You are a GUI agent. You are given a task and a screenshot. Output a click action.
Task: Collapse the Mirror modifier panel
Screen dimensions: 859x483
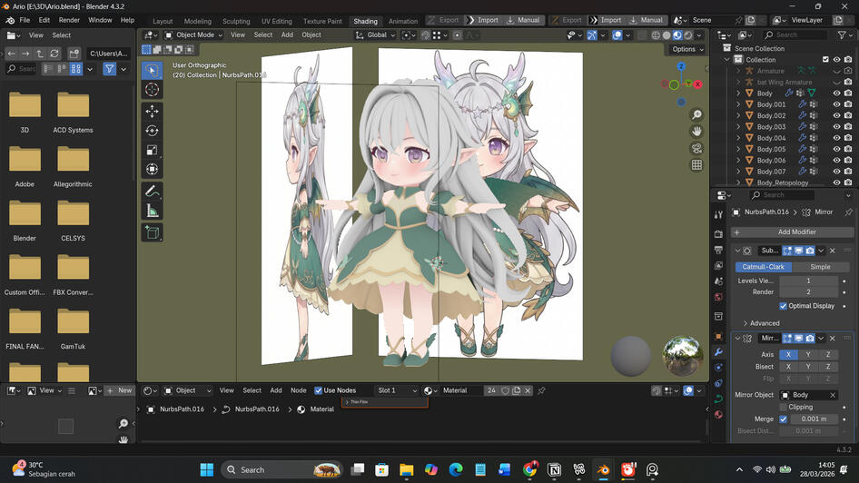pyautogui.click(x=737, y=339)
